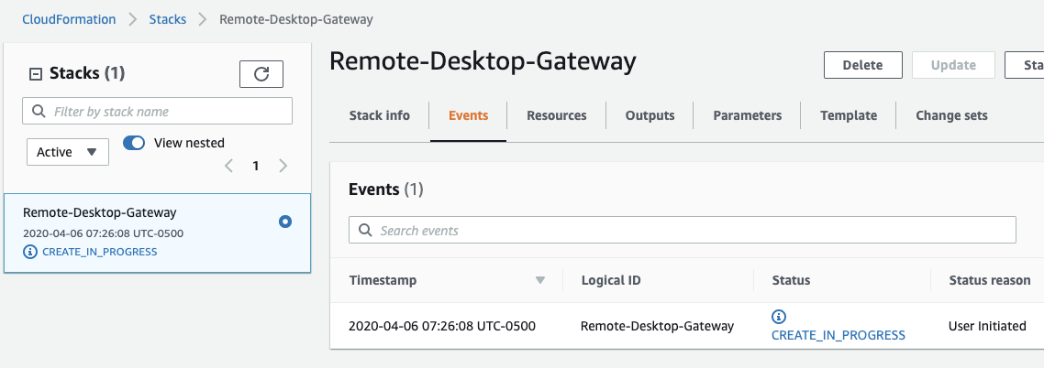This screenshot has width=1044, height=368.
Task: Go to previous stacks page
Action: 229,166
